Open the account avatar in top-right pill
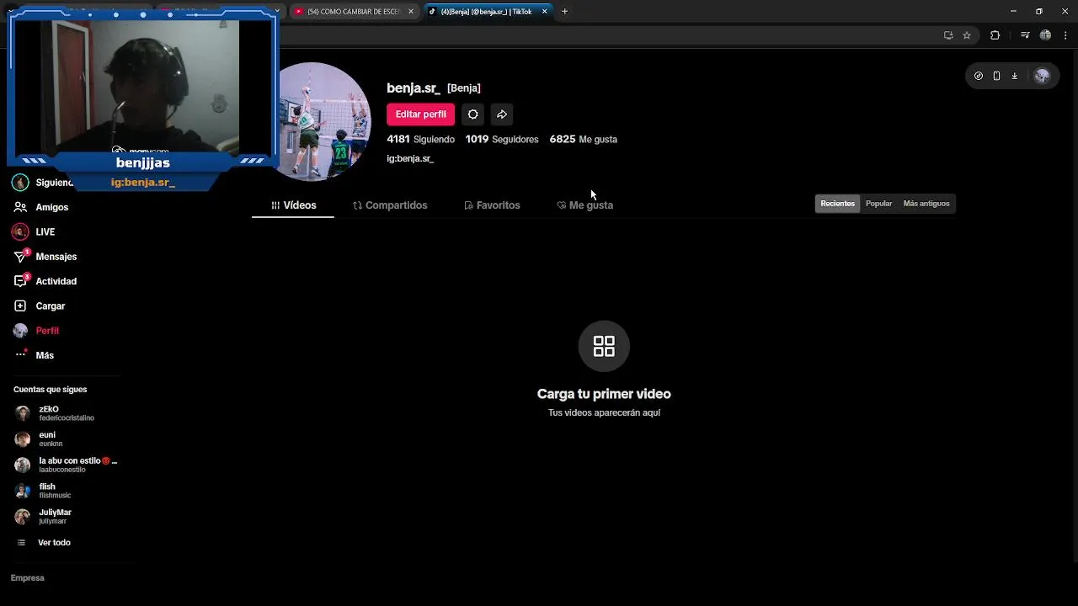The height and width of the screenshot is (606, 1078). pyautogui.click(x=1042, y=76)
